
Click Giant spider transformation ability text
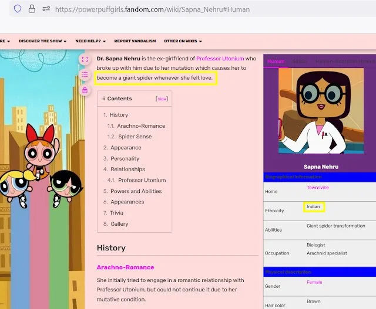point(336,226)
